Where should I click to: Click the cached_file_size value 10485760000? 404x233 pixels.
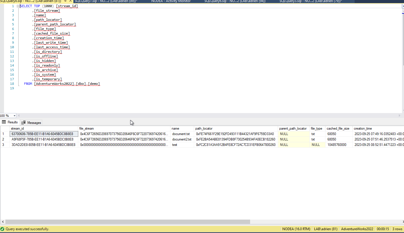coord(337,145)
